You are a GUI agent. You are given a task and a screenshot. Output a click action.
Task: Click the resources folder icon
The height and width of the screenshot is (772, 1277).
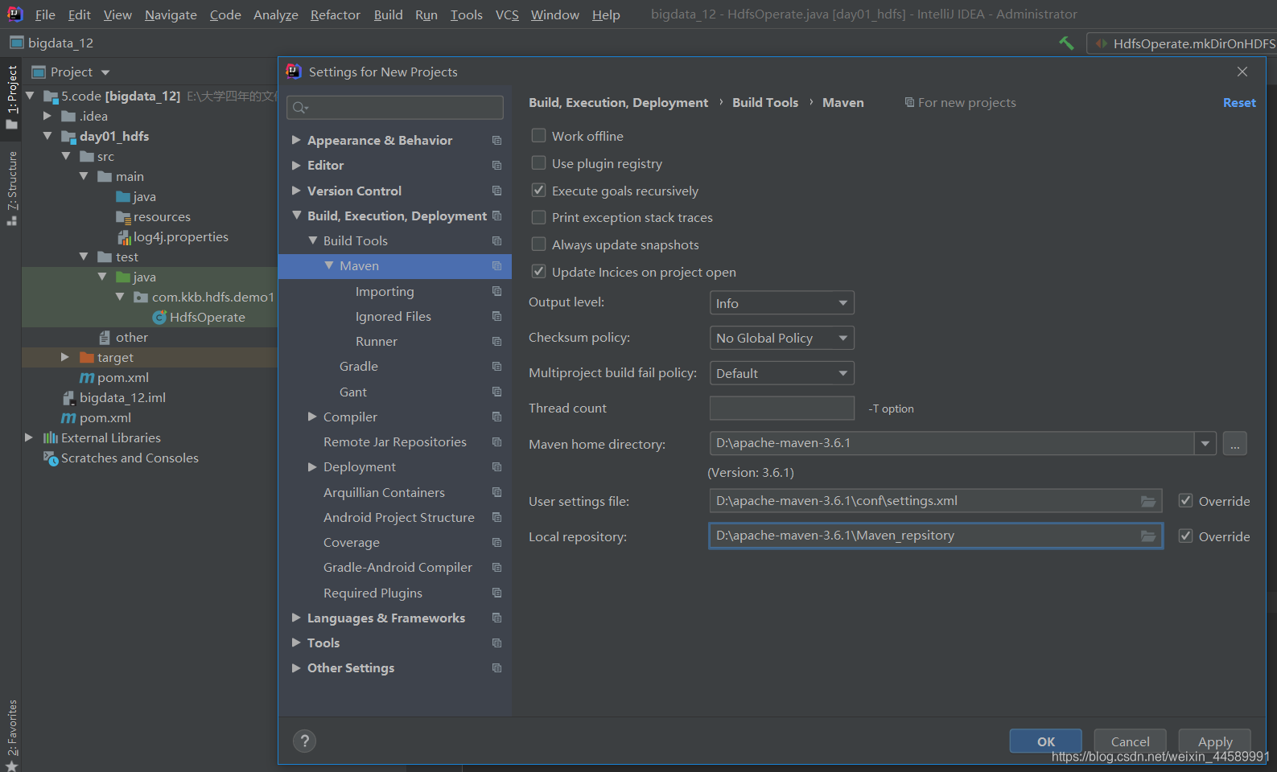pos(123,217)
